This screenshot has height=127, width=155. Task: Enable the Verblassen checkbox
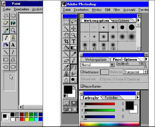pyautogui.click(x=82, y=72)
